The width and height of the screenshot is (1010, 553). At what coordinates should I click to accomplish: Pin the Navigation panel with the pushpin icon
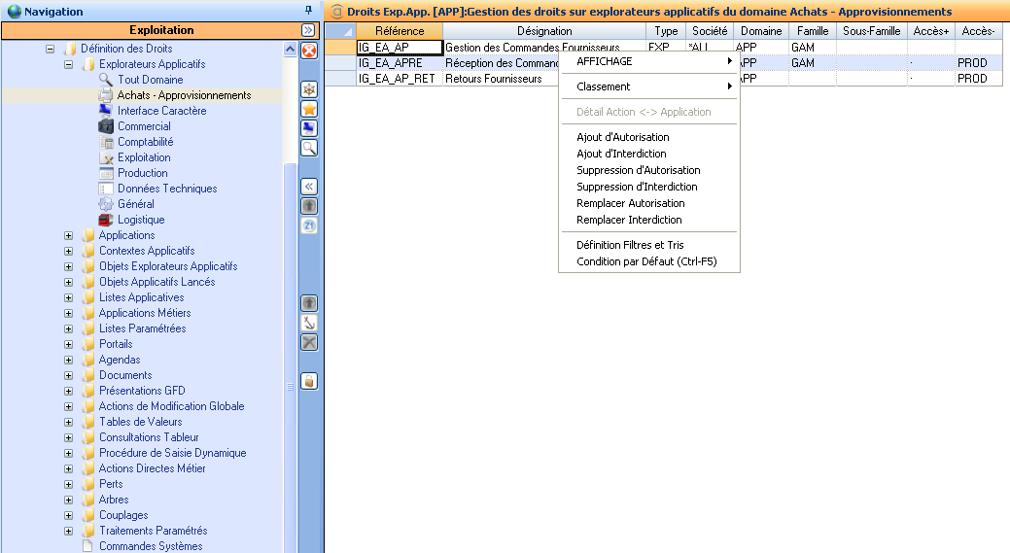[309, 11]
